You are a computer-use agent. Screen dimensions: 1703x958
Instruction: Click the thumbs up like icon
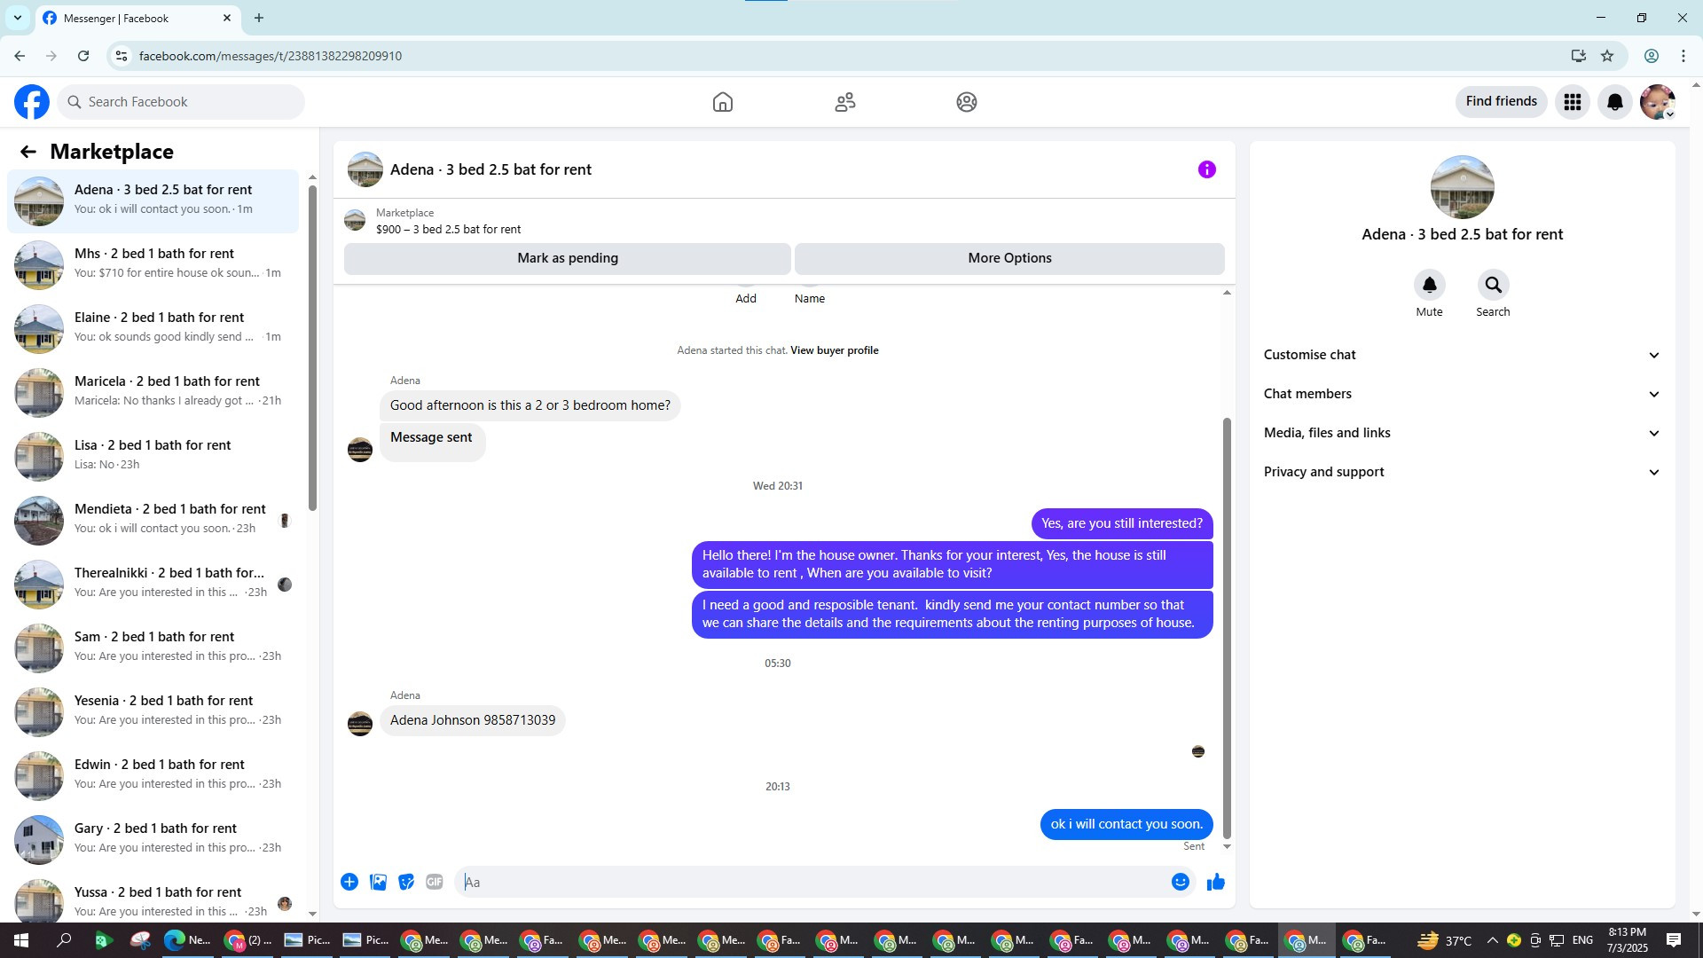(1215, 882)
